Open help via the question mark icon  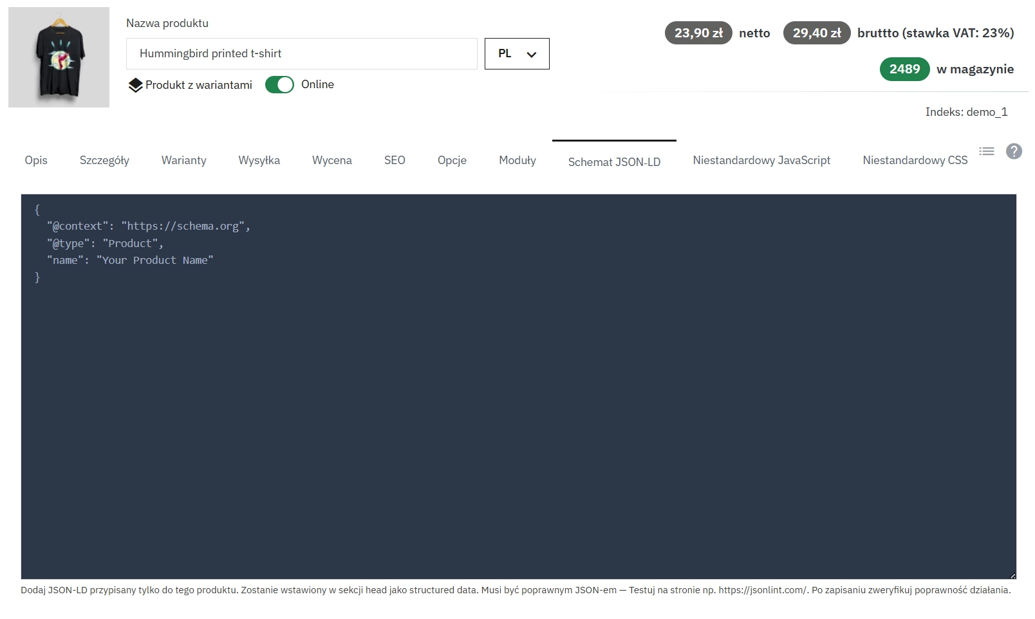coord(1014,151)
